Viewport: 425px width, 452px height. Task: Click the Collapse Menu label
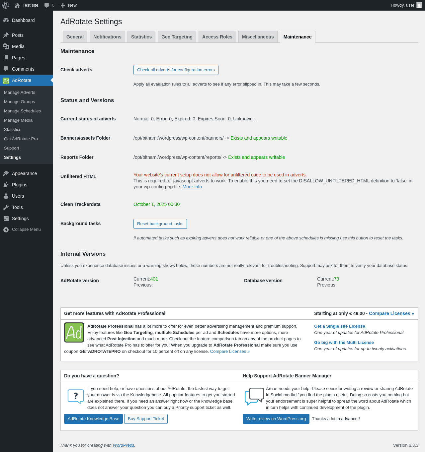(x=26, y=229)
